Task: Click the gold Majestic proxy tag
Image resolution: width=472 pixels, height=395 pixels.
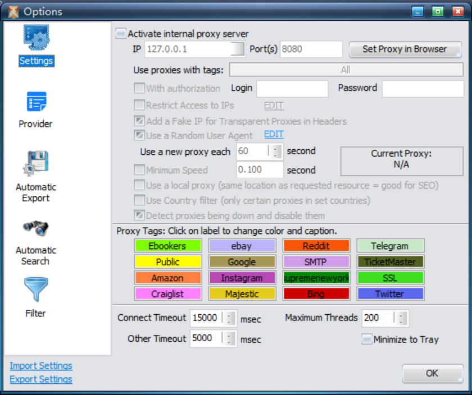Action: tap(242, 293)
